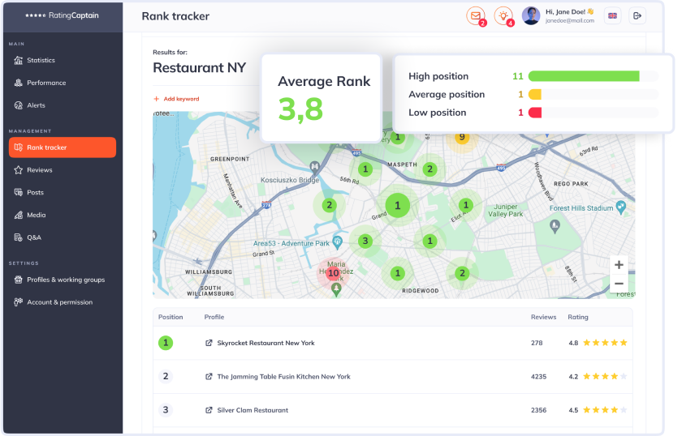Select the Rank tracker menu item

point(63,147)
